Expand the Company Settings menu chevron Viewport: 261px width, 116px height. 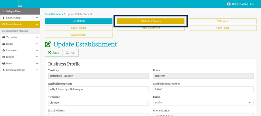pyautogui.click(x=37, y=70)
